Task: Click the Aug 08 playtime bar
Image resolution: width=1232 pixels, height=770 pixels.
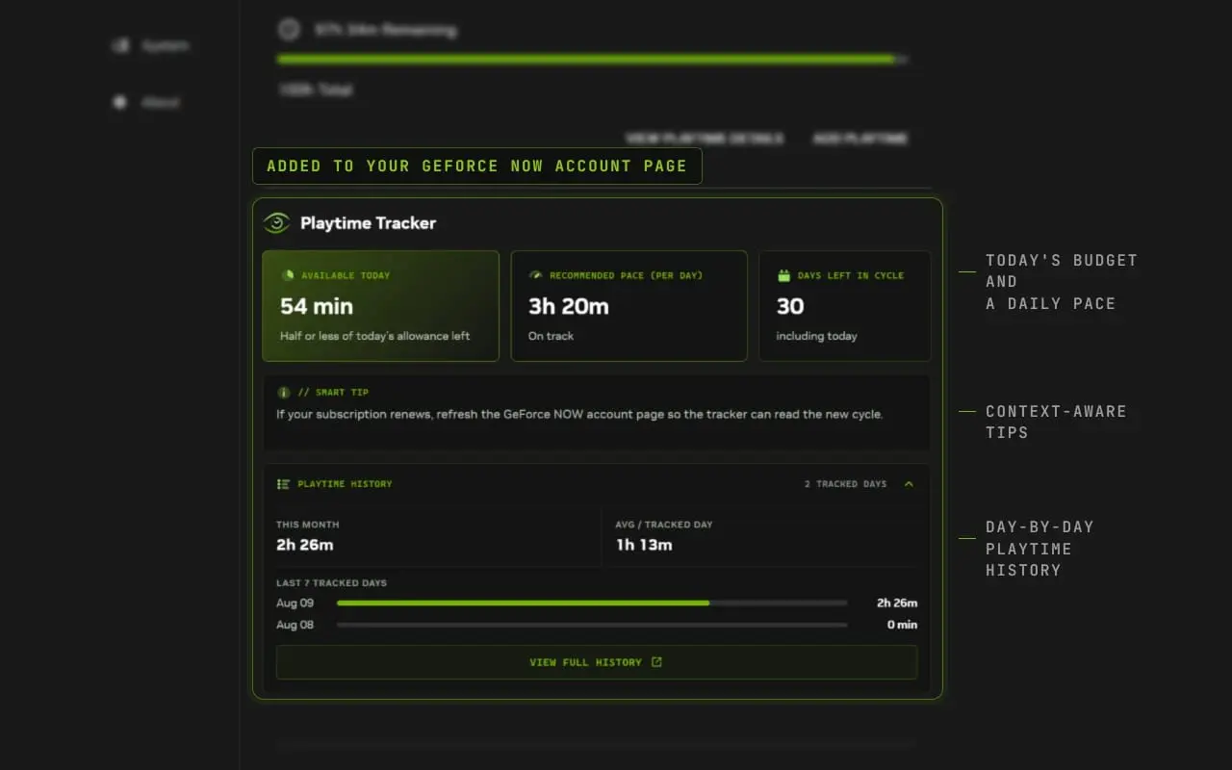Action: pos(592,625)
